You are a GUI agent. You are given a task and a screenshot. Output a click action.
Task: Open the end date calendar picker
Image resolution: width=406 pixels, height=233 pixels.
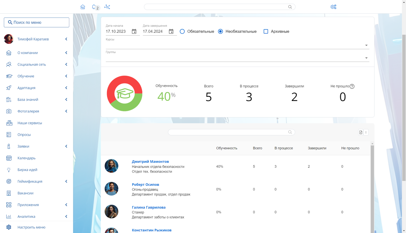[171, 31]
